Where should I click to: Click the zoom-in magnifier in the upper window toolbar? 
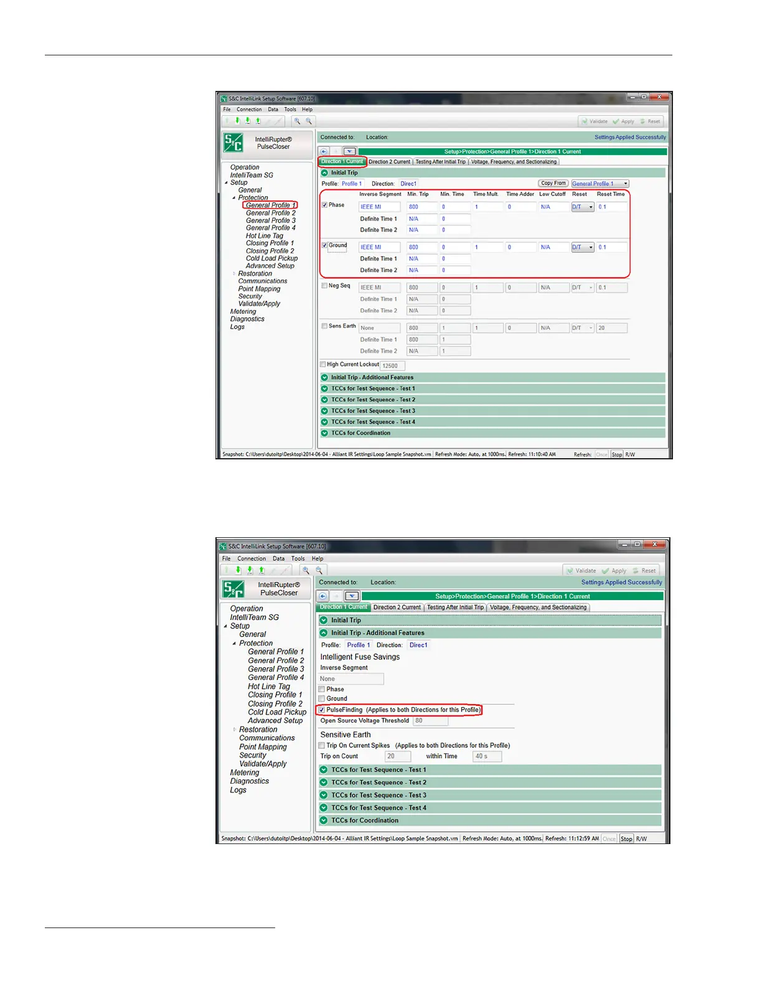(x=298, y=121)
